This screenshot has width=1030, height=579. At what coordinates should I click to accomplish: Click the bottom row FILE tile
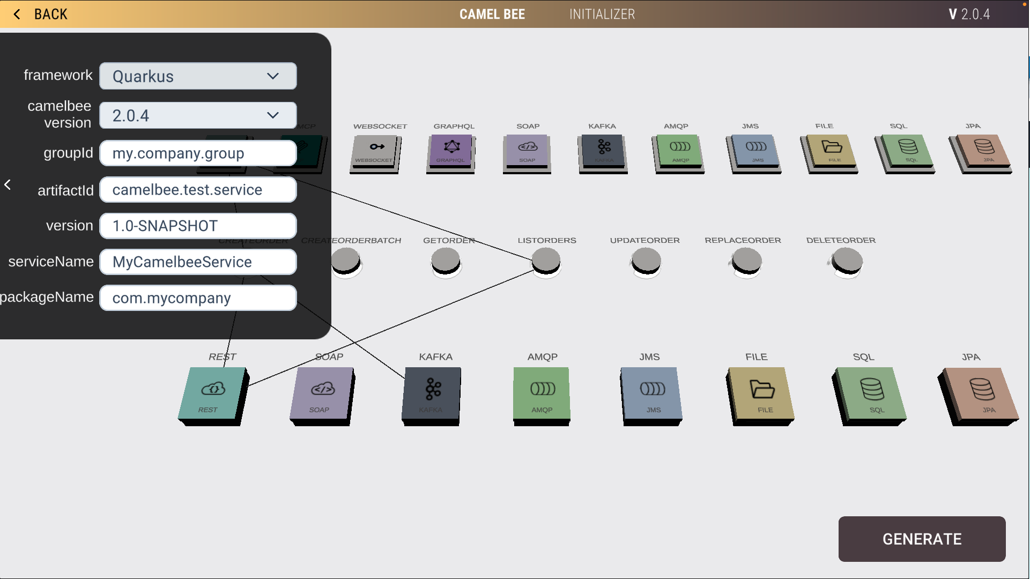click(762, 394)
